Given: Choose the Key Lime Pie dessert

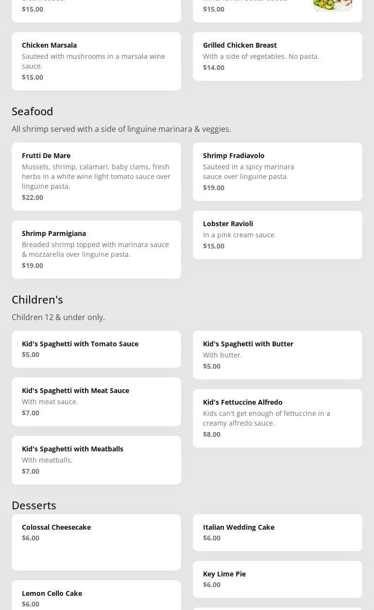Looking at the screenshot, I should 277,579.
